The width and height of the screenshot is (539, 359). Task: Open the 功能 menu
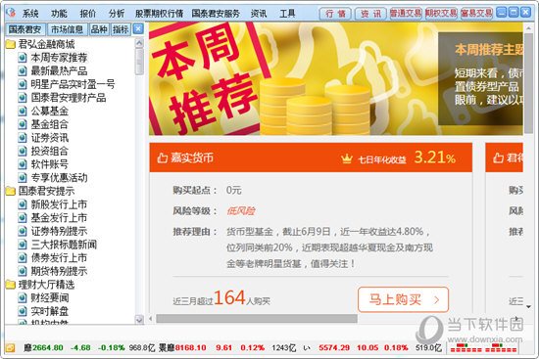pos(59,14)
